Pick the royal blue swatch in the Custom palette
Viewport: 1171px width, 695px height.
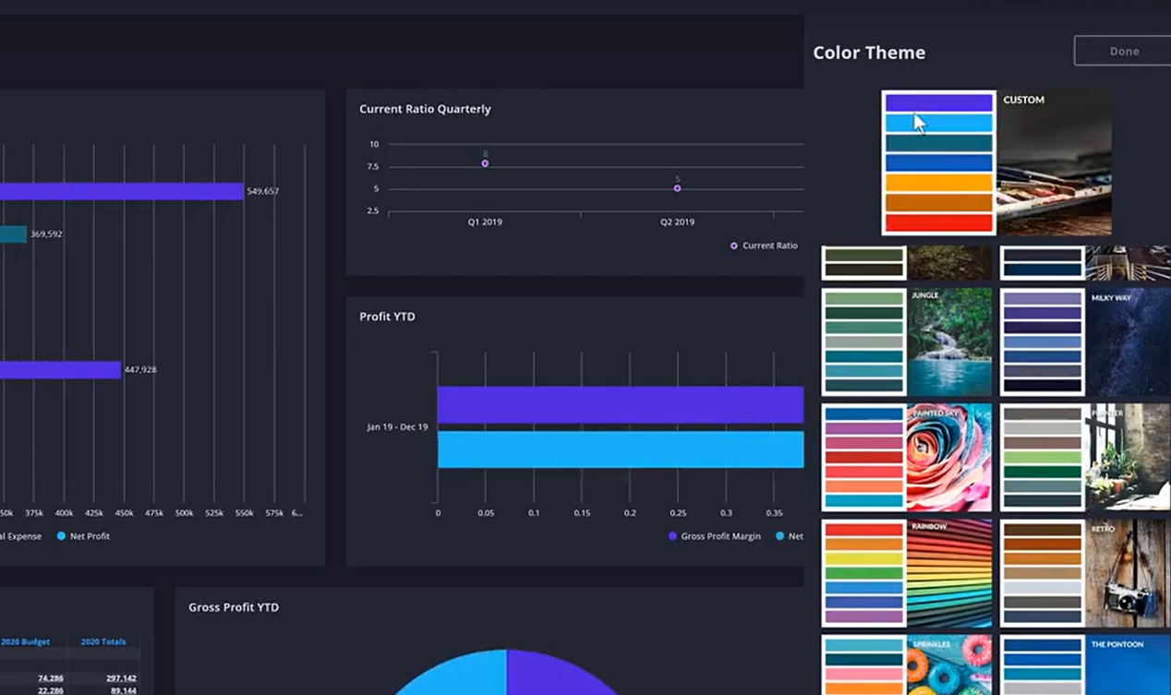point(938,163)
